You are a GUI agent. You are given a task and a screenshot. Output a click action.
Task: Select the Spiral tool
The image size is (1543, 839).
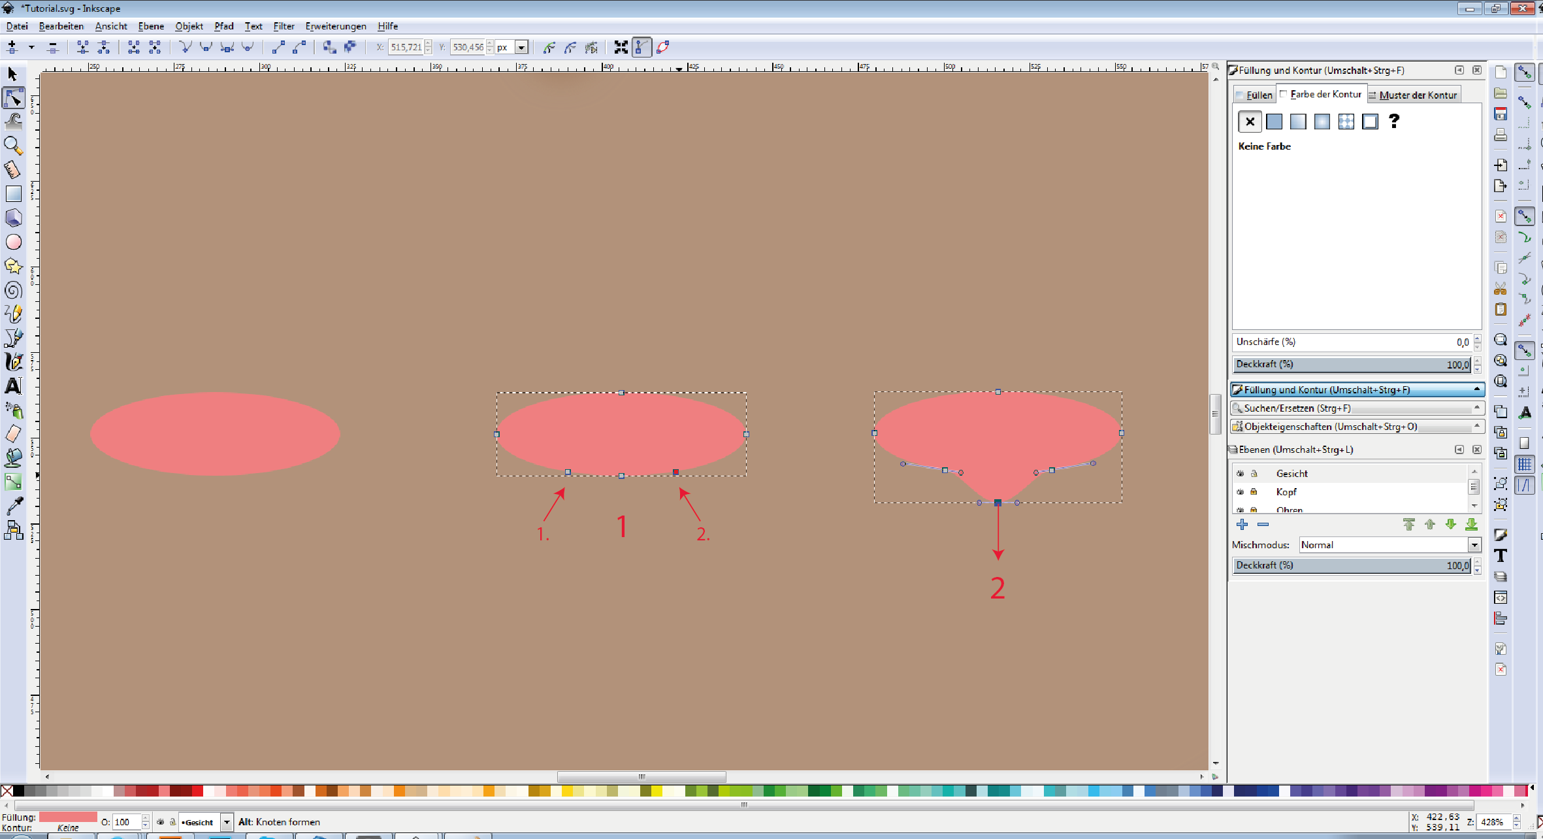click(13, 290)
